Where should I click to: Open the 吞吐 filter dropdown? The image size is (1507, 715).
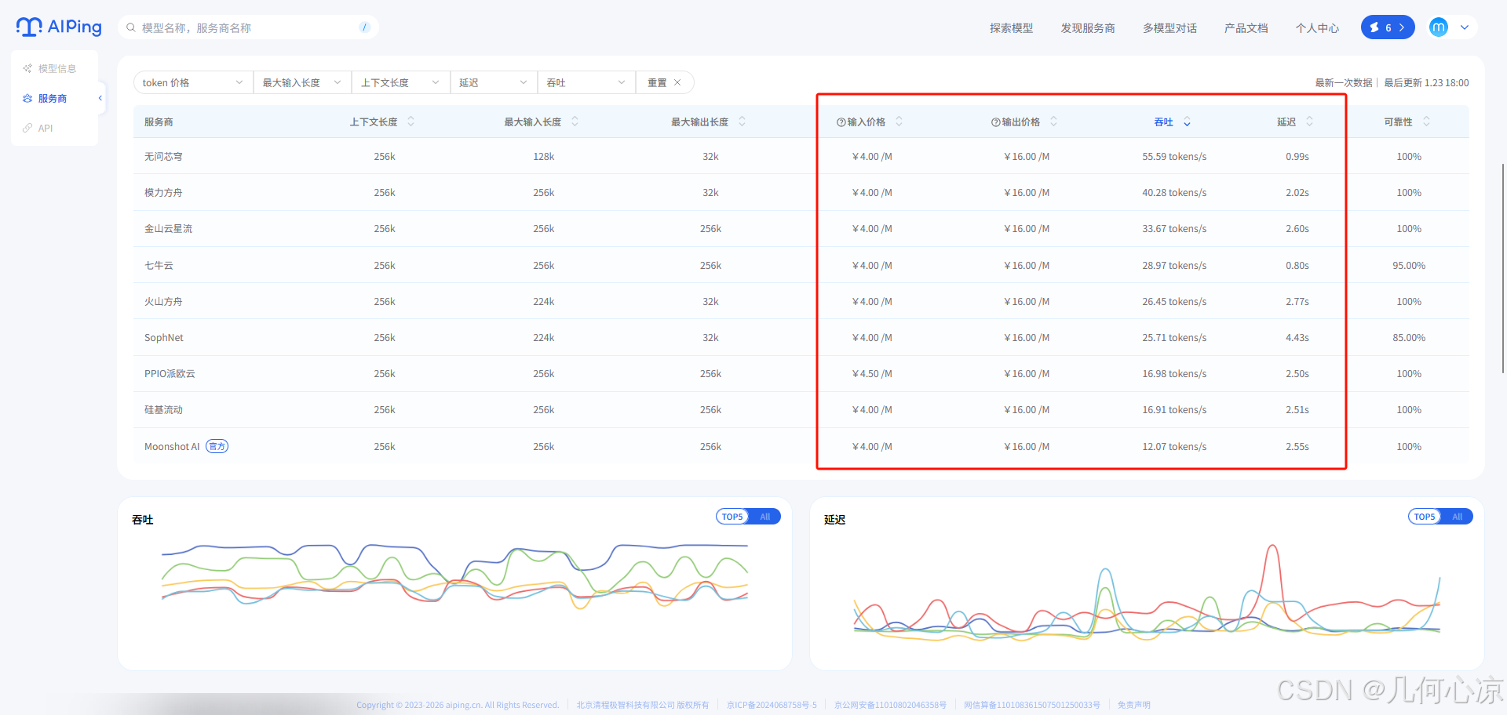586,82
